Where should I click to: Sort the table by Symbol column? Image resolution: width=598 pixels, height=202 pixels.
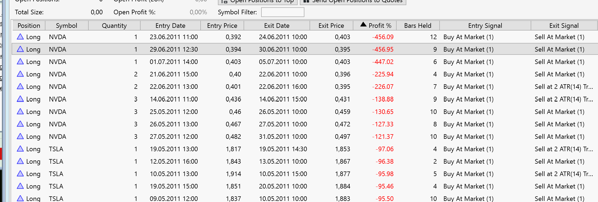(67, 26)
